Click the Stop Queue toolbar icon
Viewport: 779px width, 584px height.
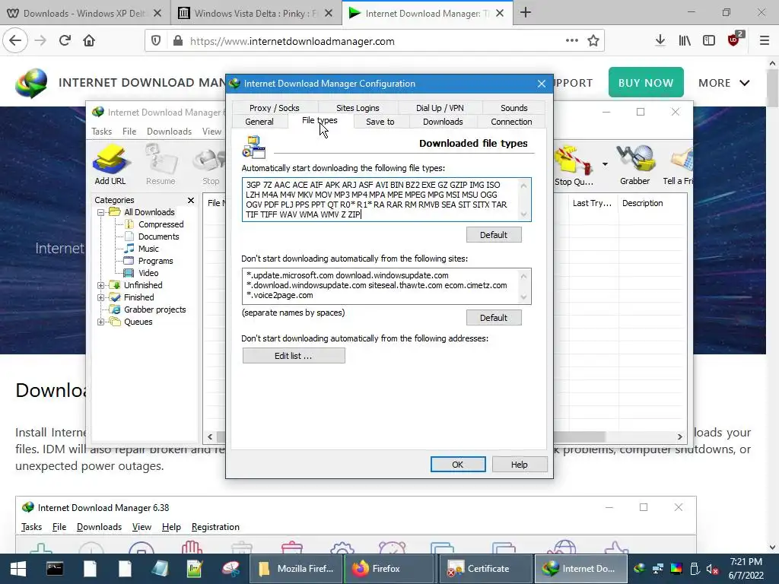(574, 165)
